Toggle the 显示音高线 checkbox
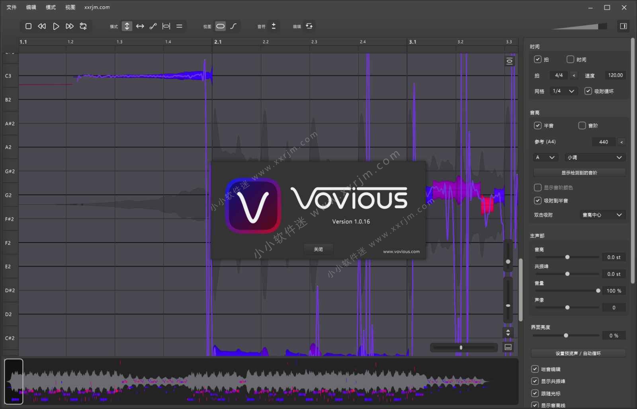637x409 pixels. (x=535, y=405)
